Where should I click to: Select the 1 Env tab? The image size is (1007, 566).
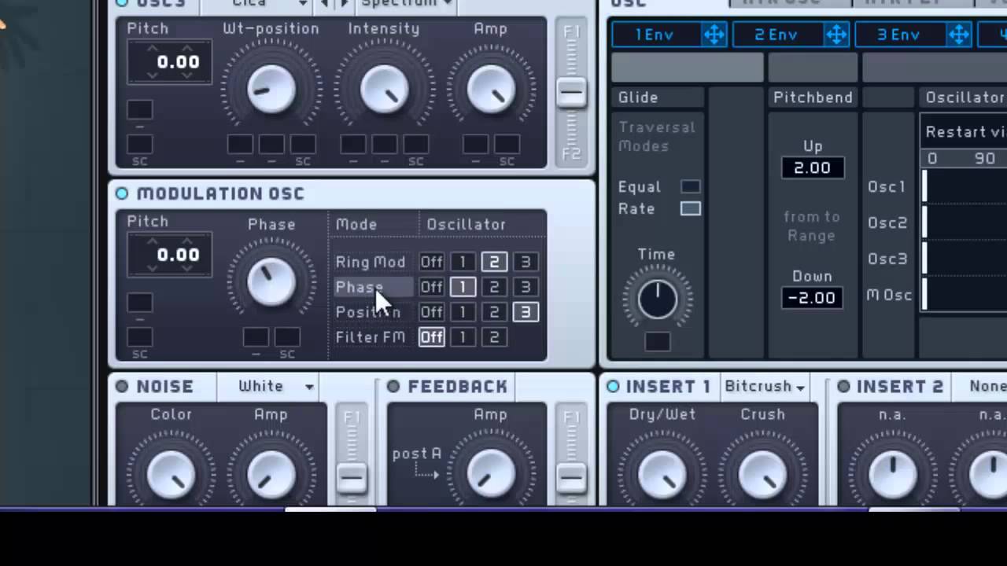655,35
